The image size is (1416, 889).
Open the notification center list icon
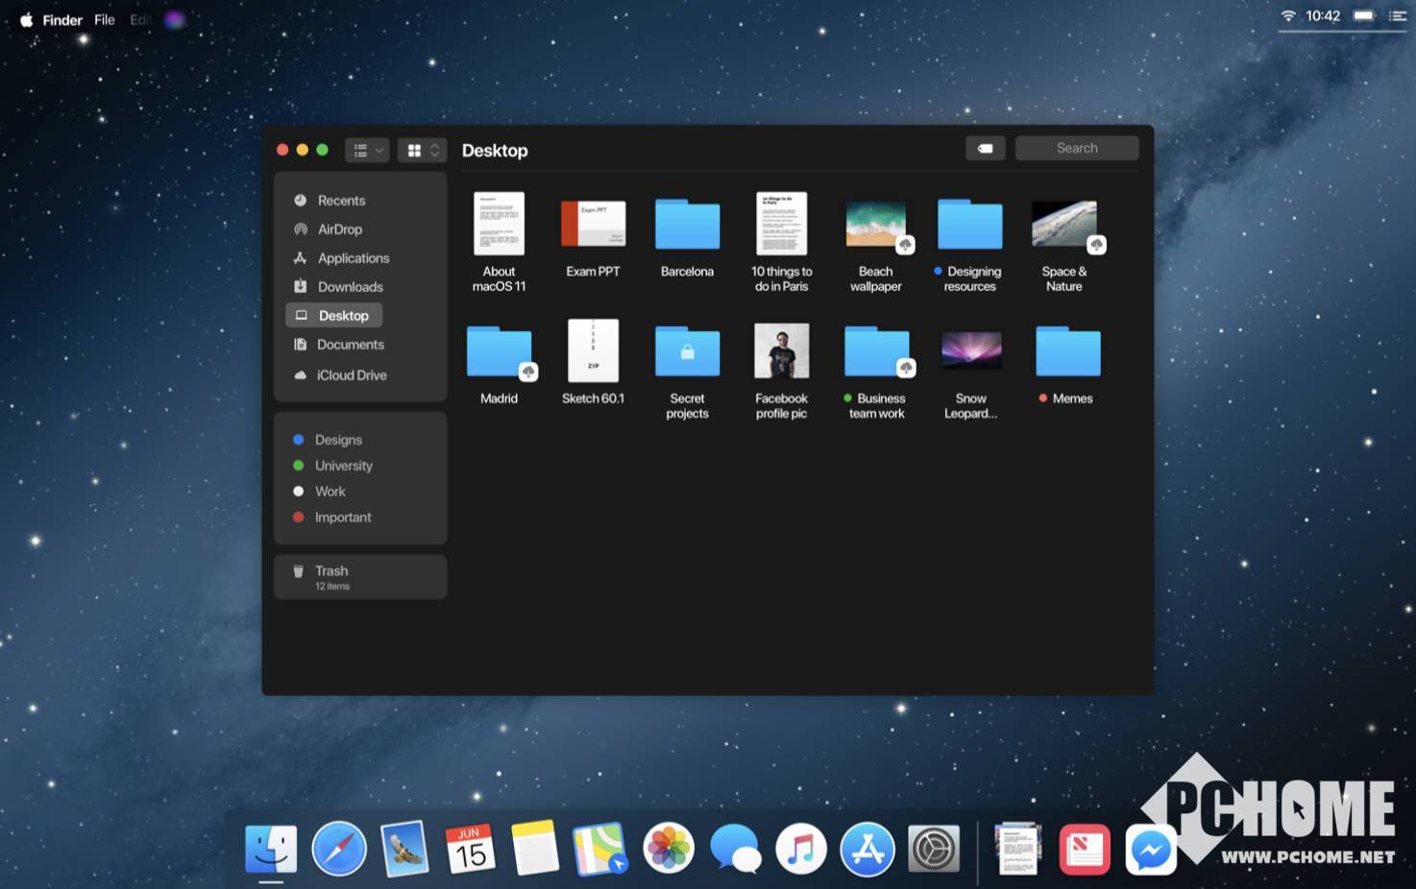[x=1397, y=16]
